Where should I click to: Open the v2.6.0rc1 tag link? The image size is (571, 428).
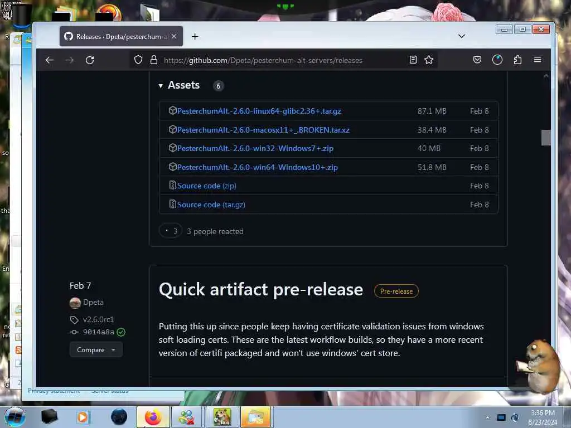point(98,319)
